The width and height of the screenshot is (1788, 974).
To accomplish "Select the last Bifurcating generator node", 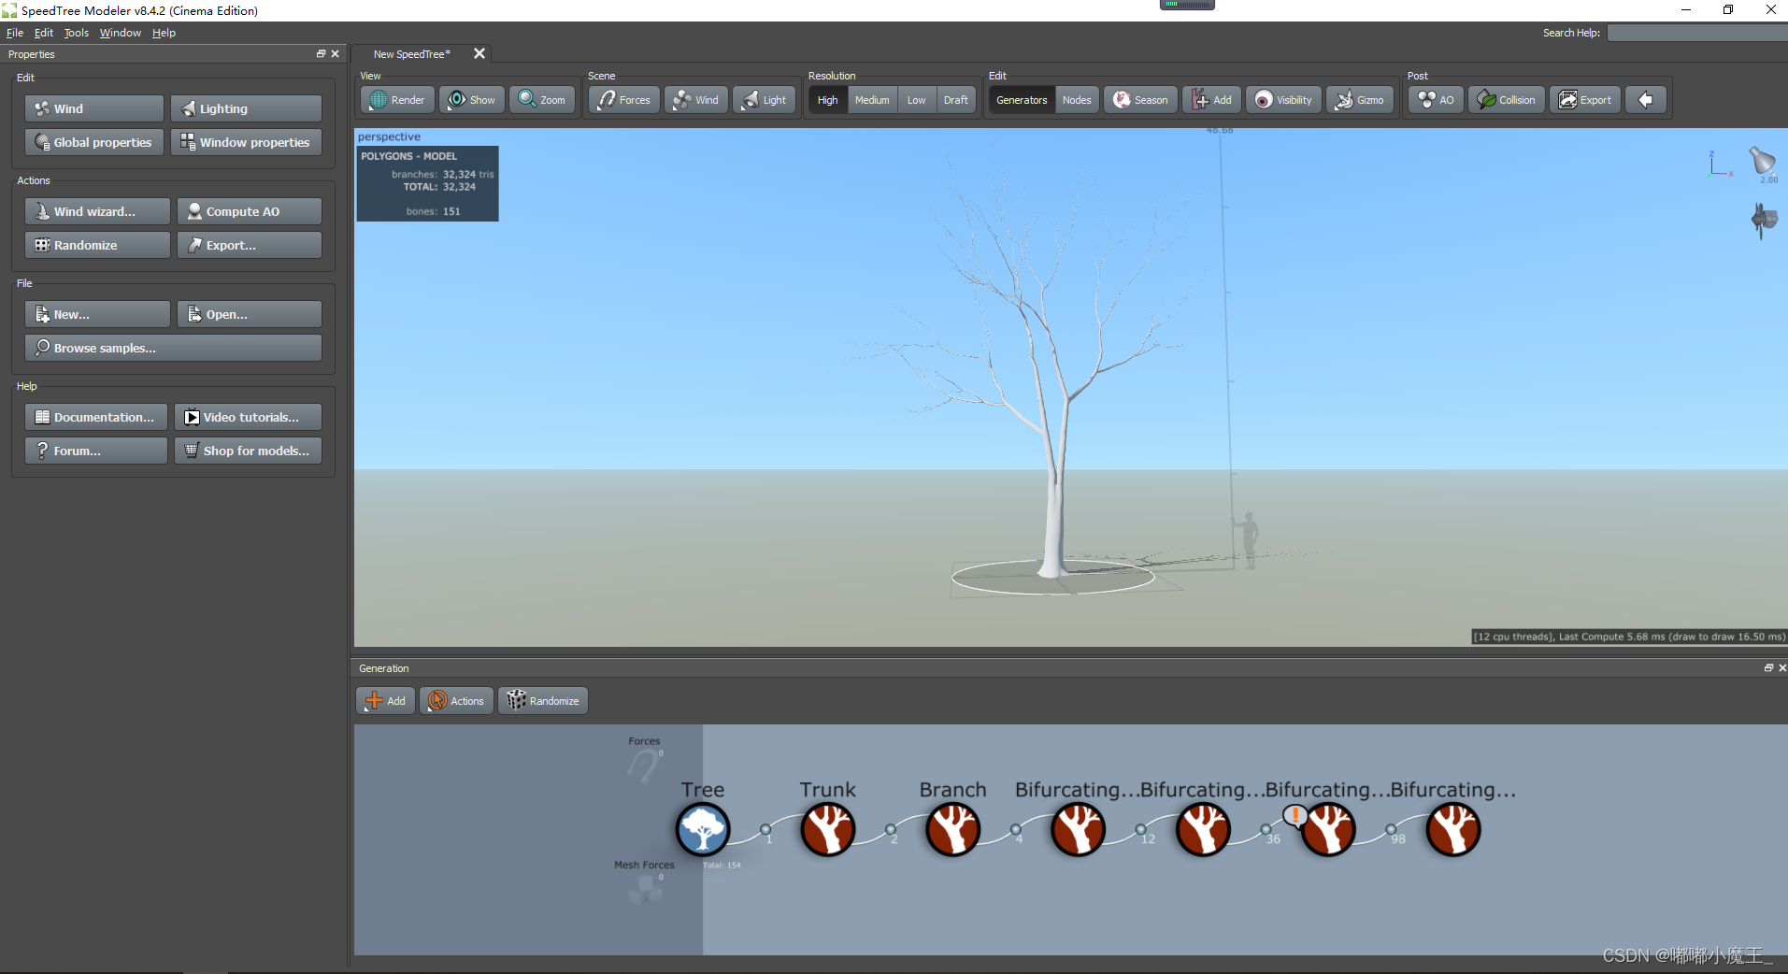I will pos(1454,829).
